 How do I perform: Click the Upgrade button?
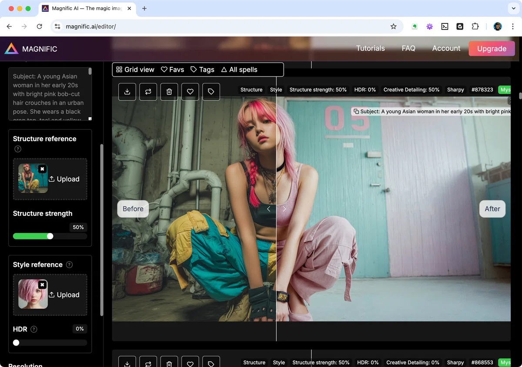(x=492, y=49)
